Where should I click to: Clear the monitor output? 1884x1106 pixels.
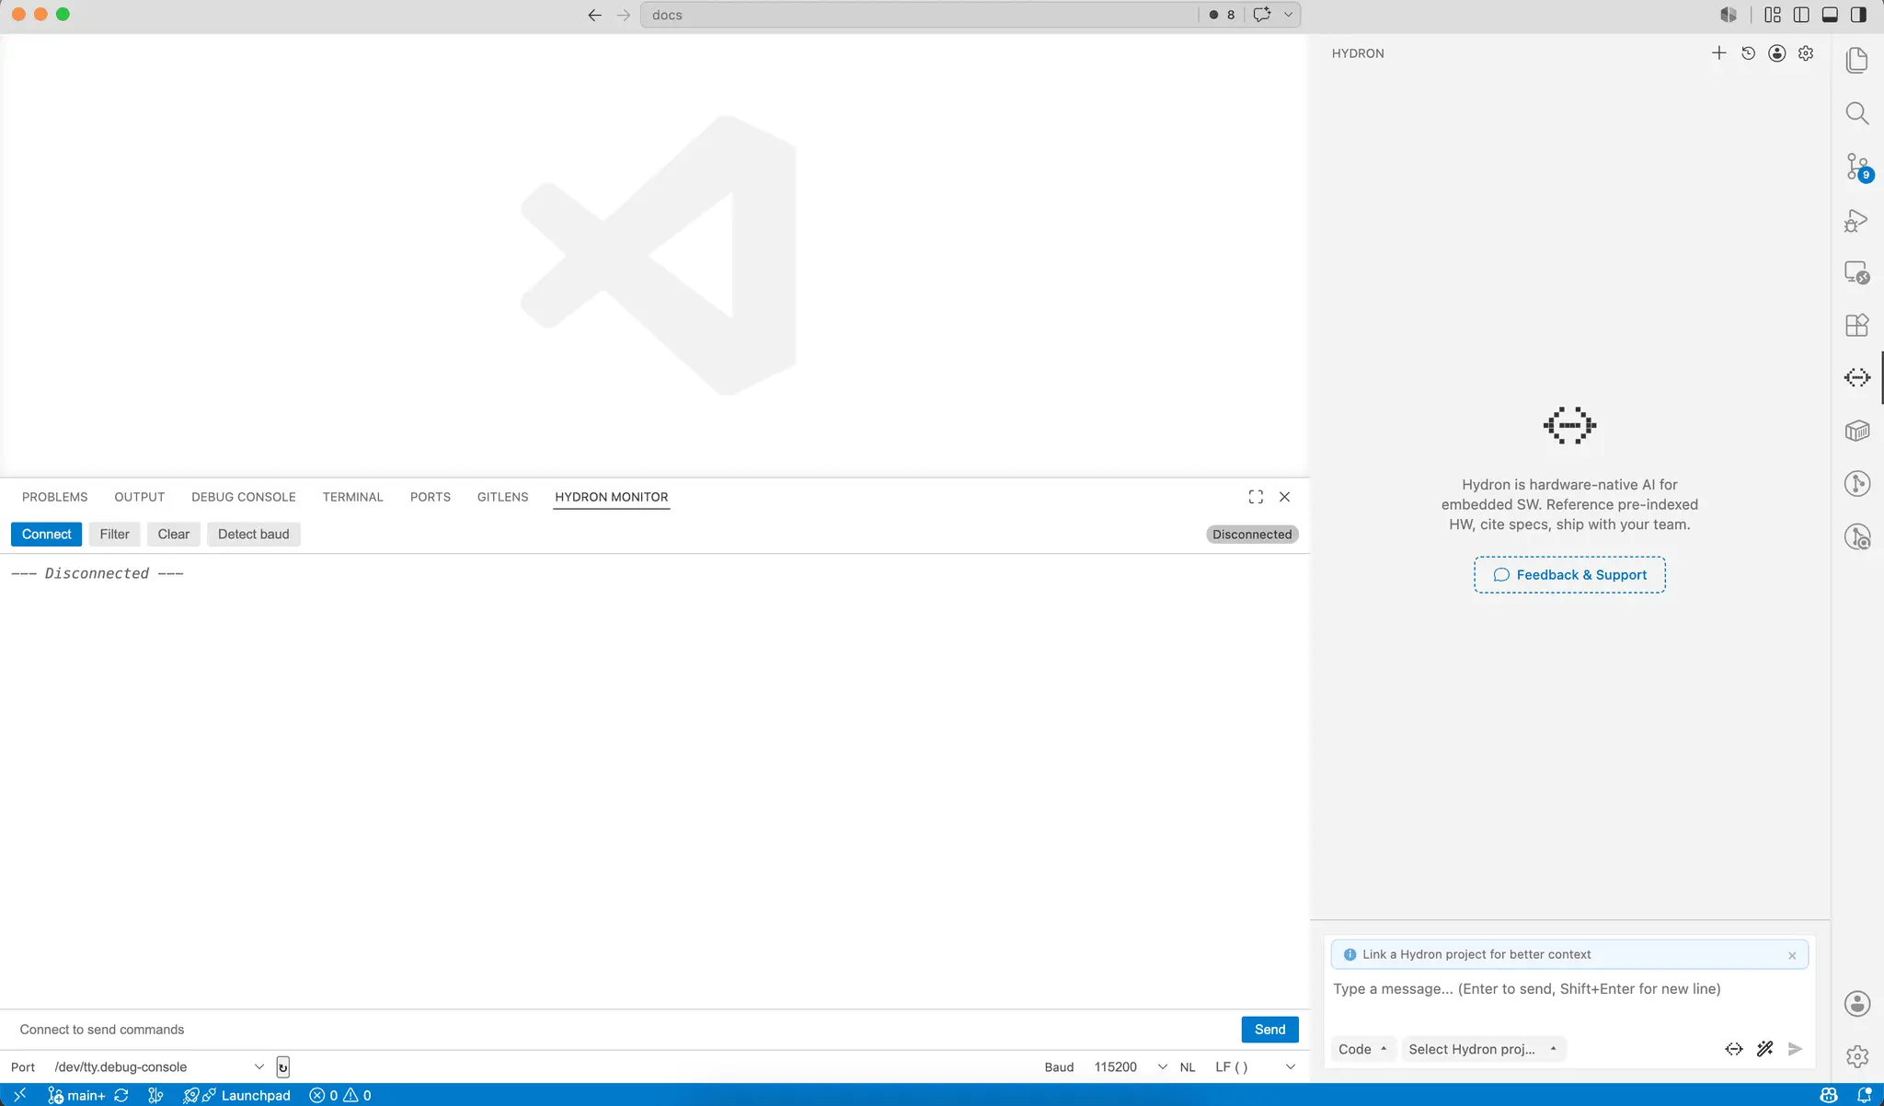[x=173, y=535]
